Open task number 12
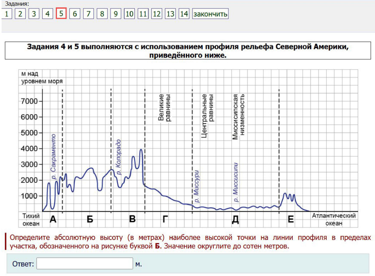375x276 pixels. pos(156,14)
